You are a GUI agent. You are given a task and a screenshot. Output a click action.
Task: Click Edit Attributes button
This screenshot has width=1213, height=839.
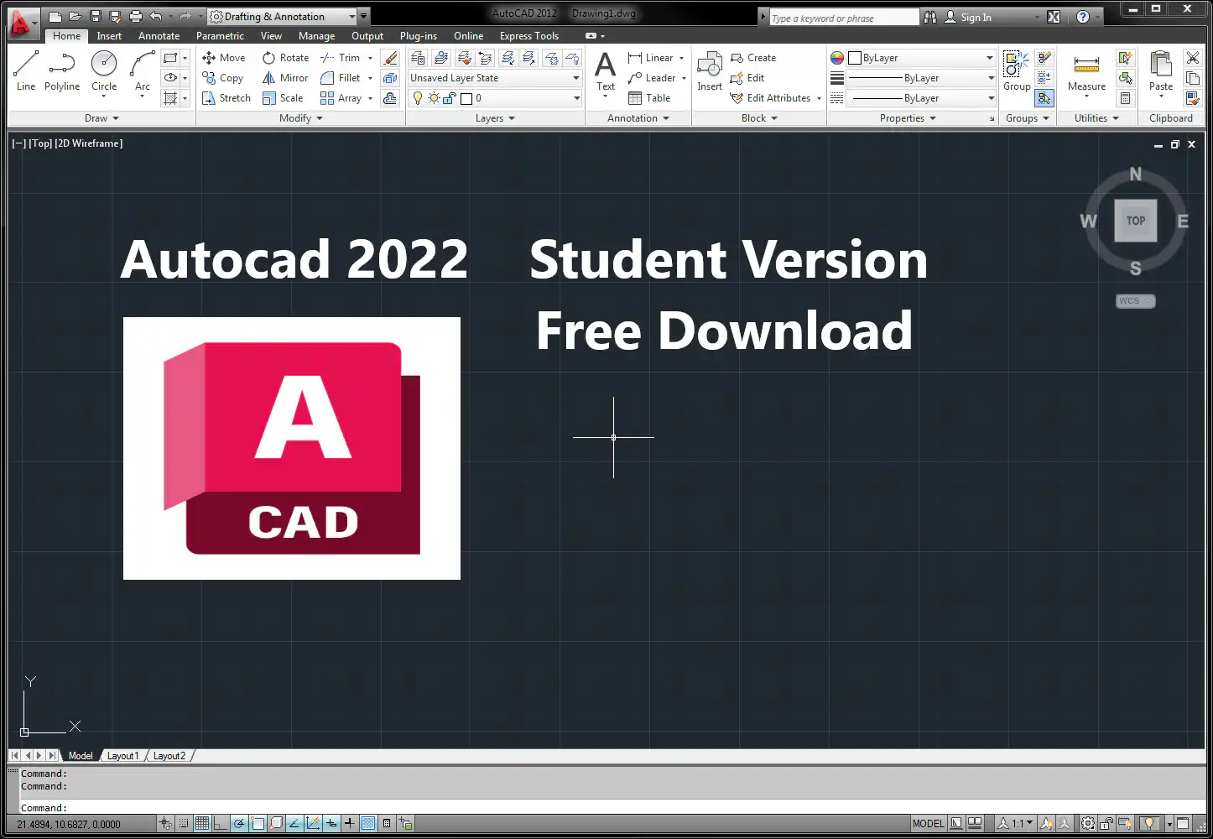pos(772,98)
